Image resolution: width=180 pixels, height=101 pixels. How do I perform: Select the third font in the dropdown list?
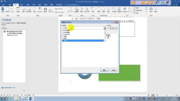click(x=83, y=34)
